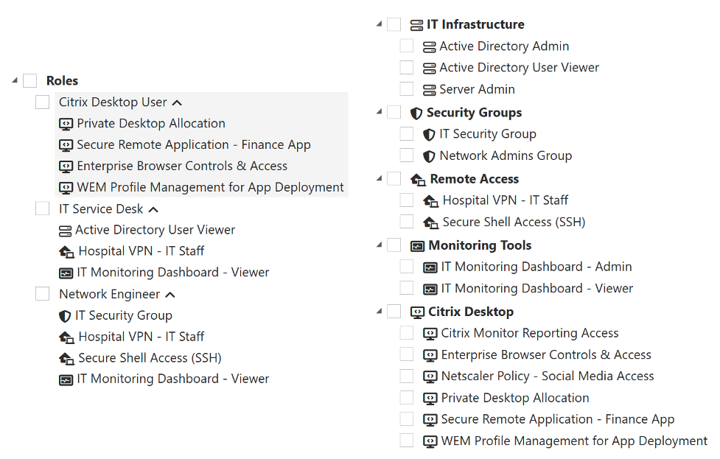Click the shield icon next to Network Admins Group
This screenshot has height=459, width=720.
click(x=430, y=156)
